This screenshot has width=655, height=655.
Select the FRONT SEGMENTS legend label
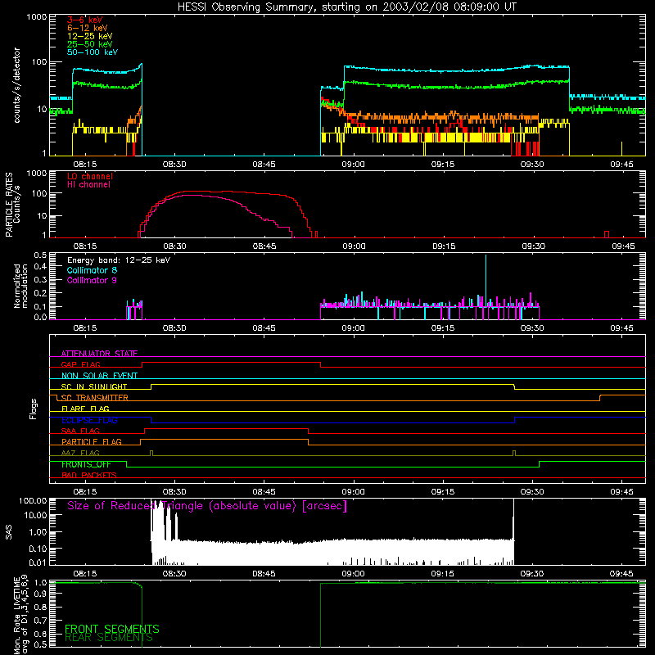112,629
